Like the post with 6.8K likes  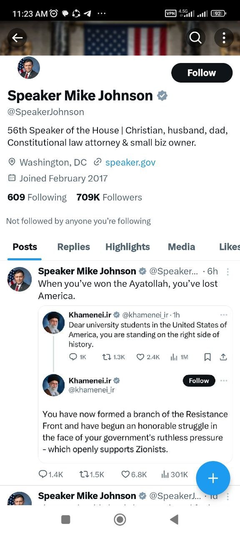(125, 474)
